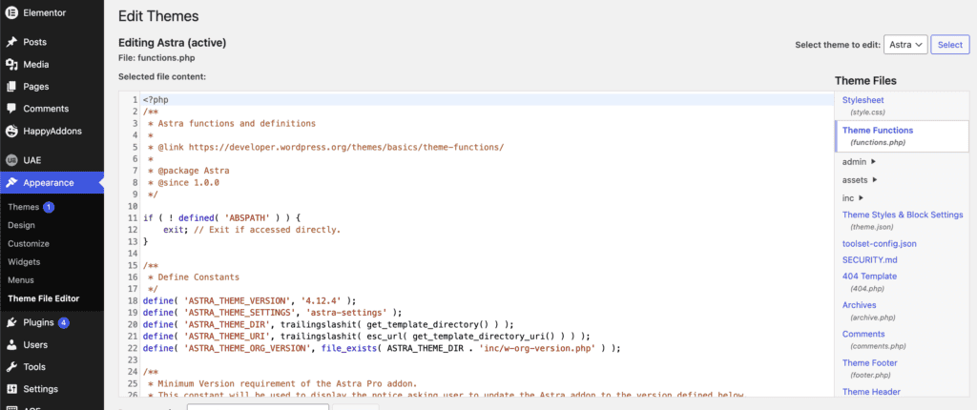This screenshot has height=410, width=977.
Task: Click the 'exit;' code line
Action: pos(252,230)
